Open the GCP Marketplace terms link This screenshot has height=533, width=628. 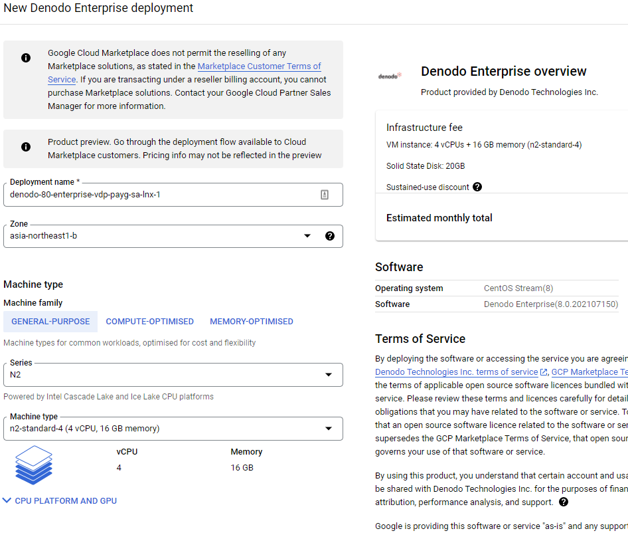coord(589,372)
